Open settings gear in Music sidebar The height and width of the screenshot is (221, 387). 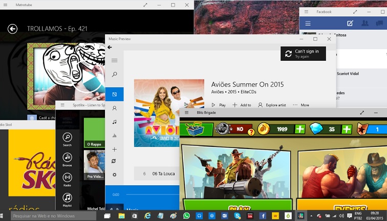(114, 175)
